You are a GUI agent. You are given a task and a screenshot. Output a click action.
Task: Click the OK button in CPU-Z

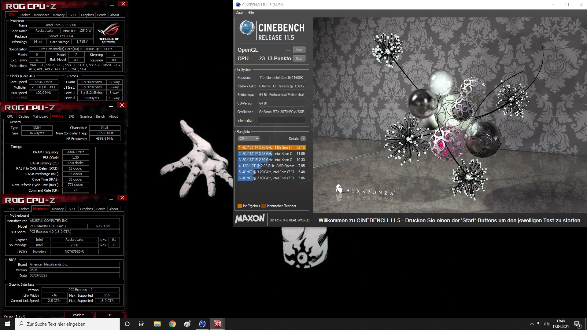(x=109, y=315)
